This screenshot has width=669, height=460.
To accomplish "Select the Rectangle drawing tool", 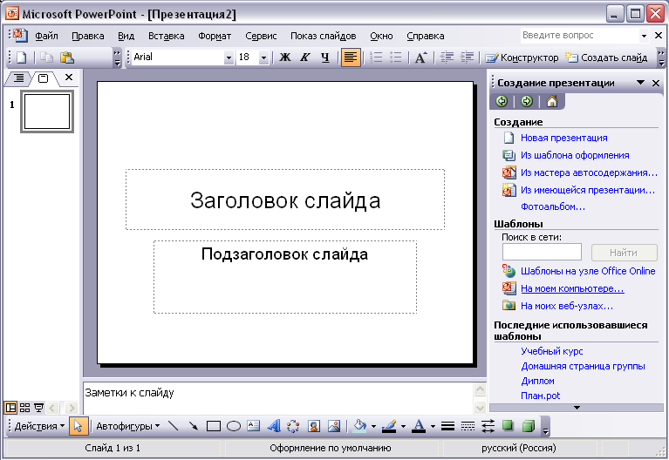I will coord(214,426).
